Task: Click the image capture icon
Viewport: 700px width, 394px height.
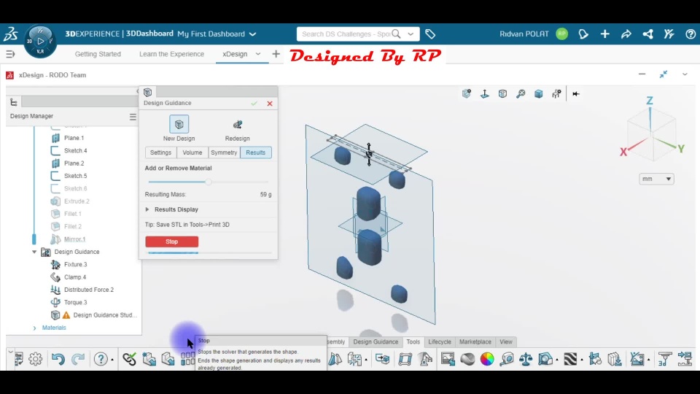Action: pos(448,359)
